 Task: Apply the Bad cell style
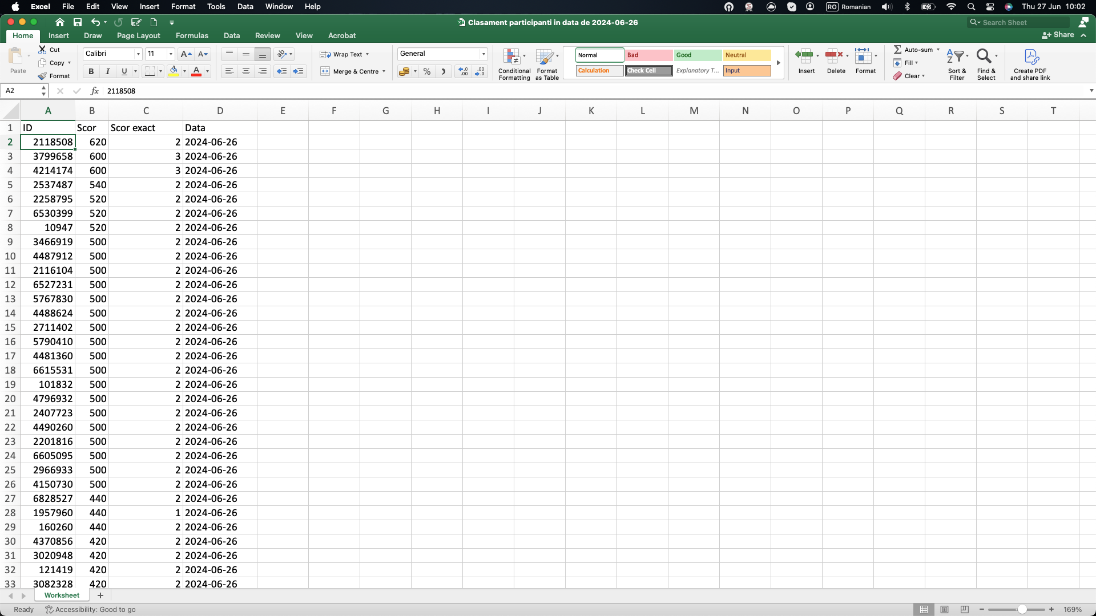coord(648,55)
